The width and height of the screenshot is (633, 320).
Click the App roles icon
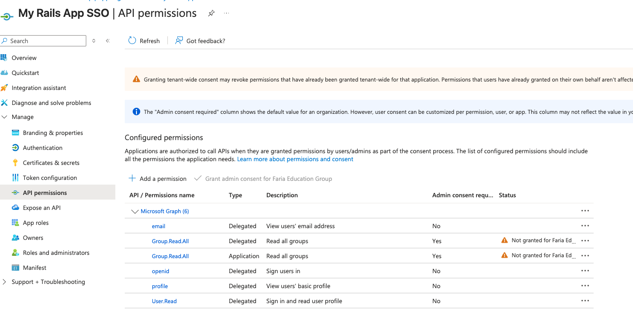click(x=15, y=223)
